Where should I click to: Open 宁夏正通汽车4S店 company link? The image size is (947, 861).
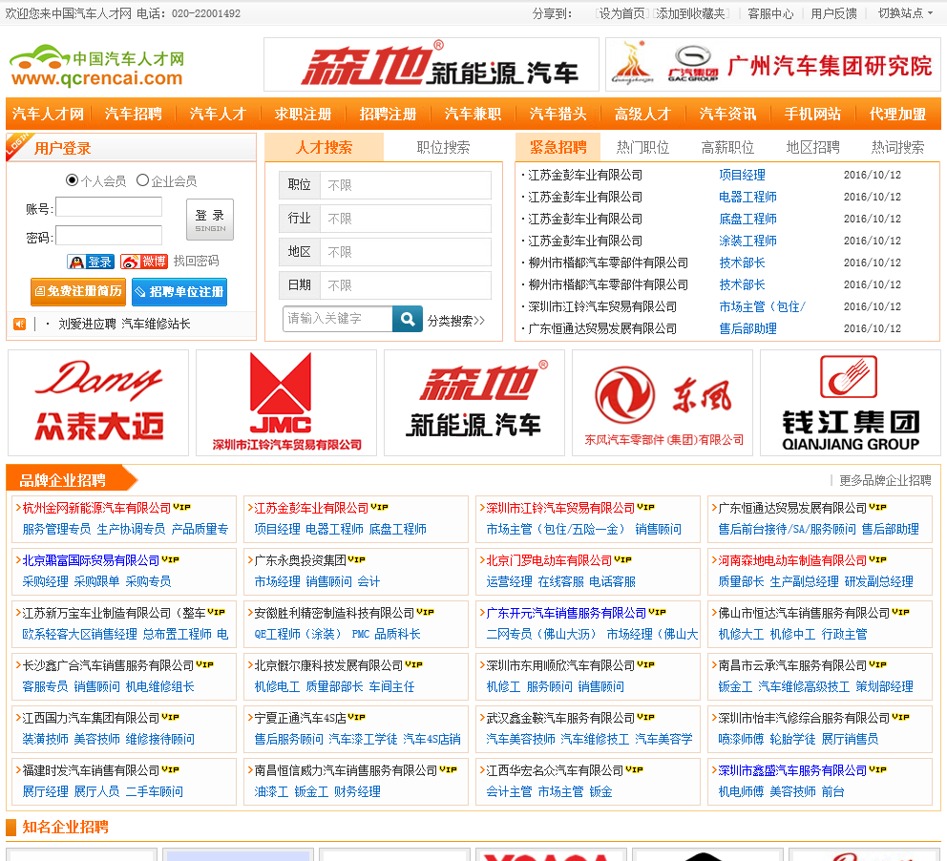[x=300, y=718]
